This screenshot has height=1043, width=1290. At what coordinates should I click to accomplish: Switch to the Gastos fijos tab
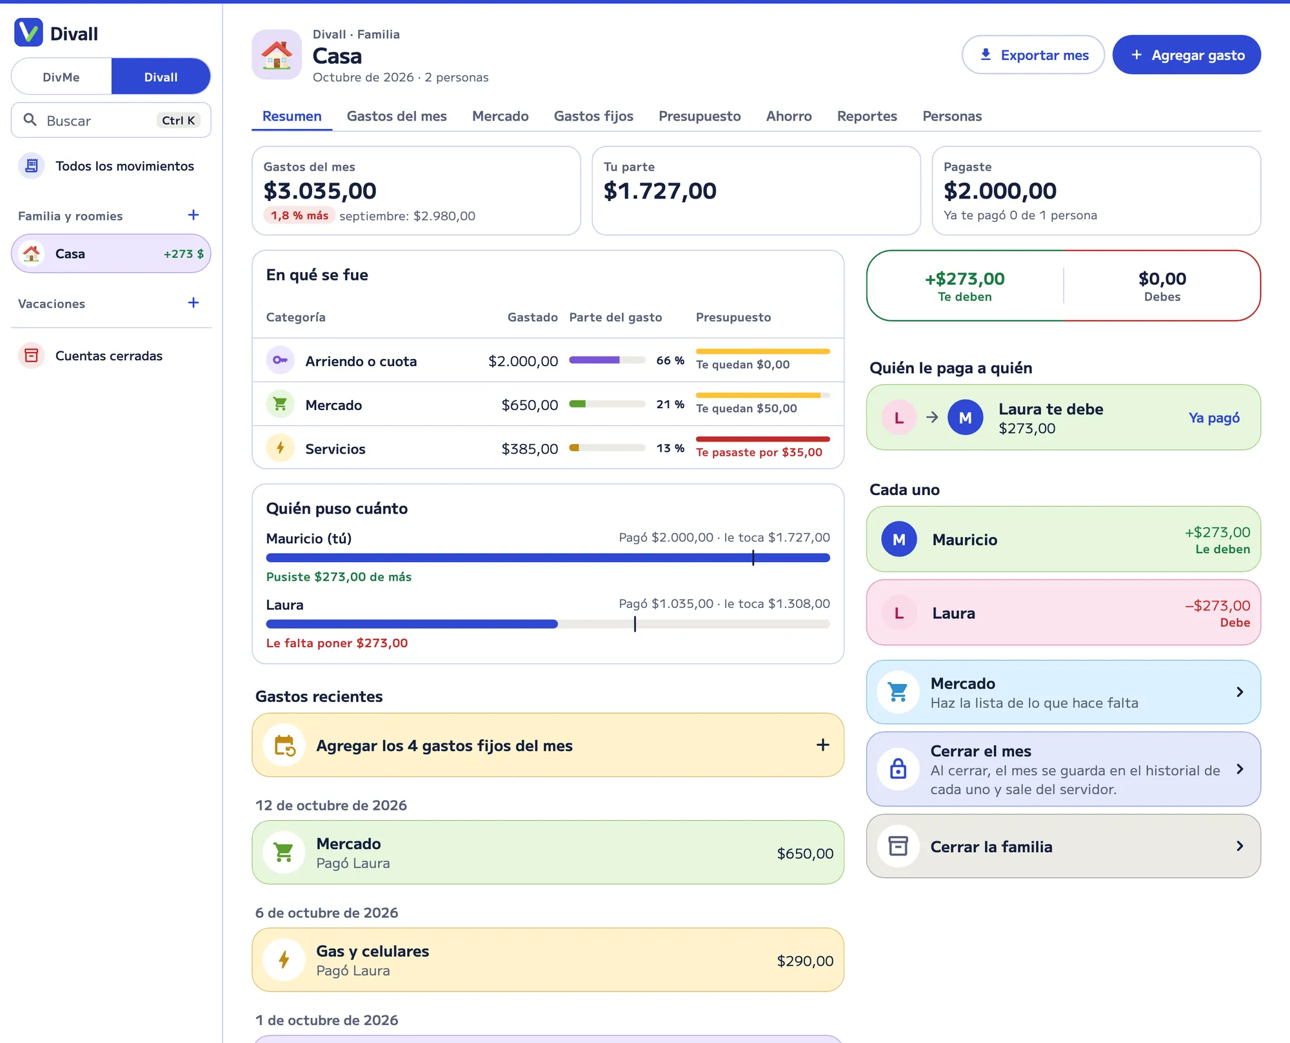point(593,116)
